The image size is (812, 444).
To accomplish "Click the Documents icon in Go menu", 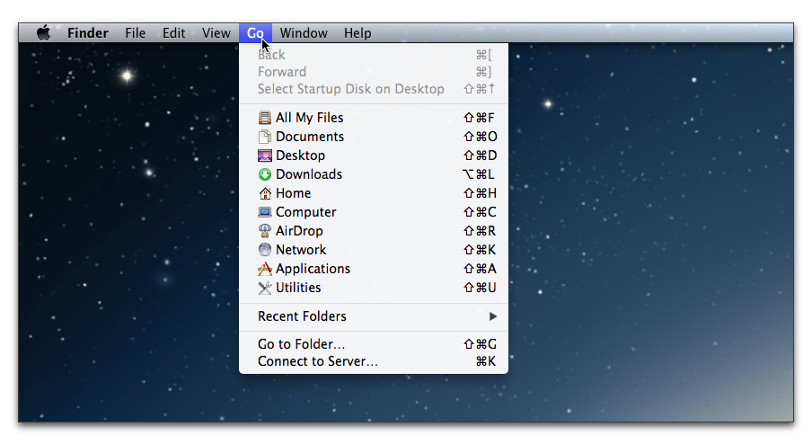I will click(x=264, y=137).
